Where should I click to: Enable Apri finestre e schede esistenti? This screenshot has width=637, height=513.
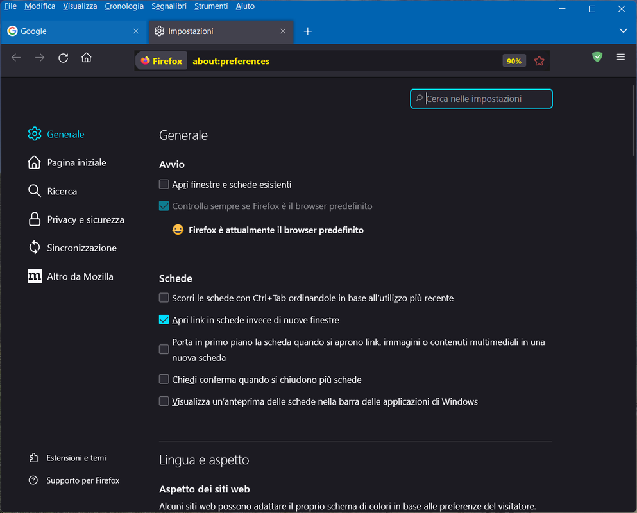tap(164, 185)
